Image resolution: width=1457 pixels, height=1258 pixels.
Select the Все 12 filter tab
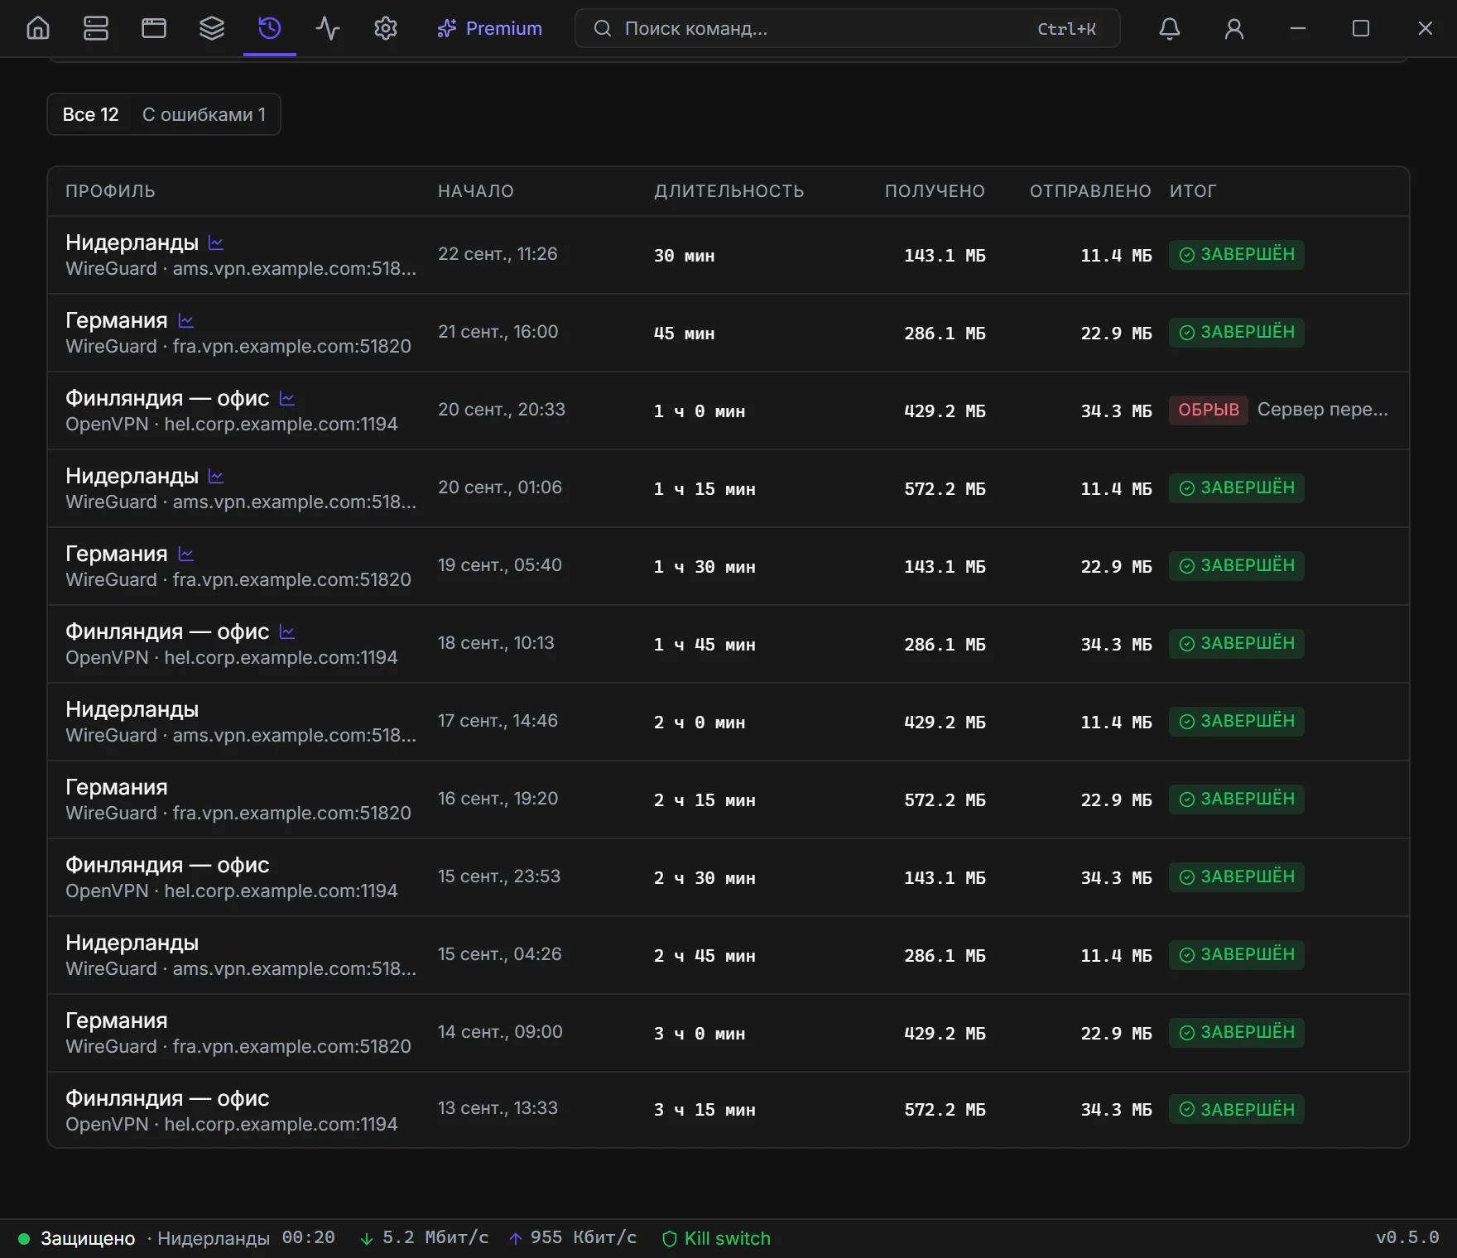(x=91, y=114)
